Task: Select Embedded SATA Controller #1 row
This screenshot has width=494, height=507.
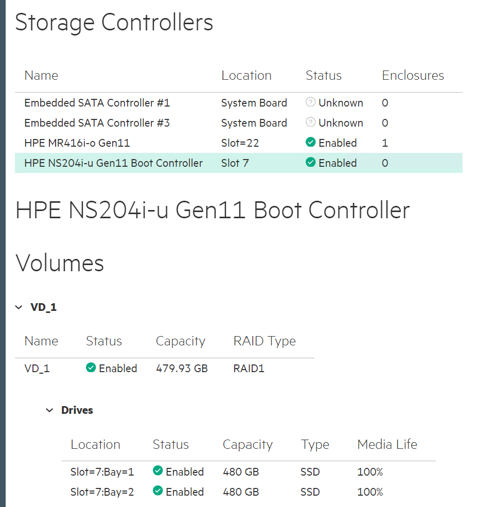Action: 239,103
